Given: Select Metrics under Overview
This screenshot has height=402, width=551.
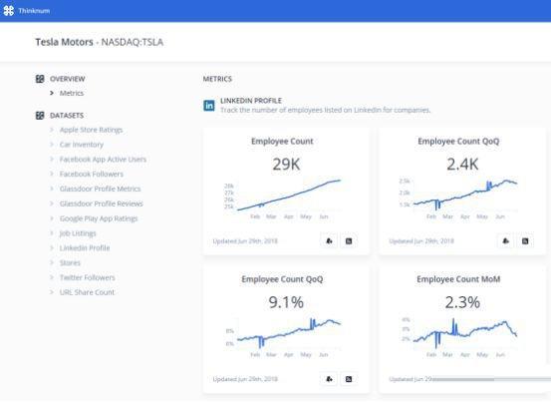Looking at the screenshot, I should [72, 93].
